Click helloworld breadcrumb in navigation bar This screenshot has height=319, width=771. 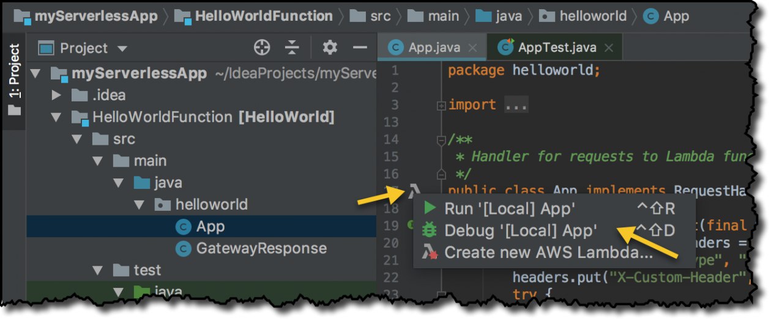(x=592, y=16)
